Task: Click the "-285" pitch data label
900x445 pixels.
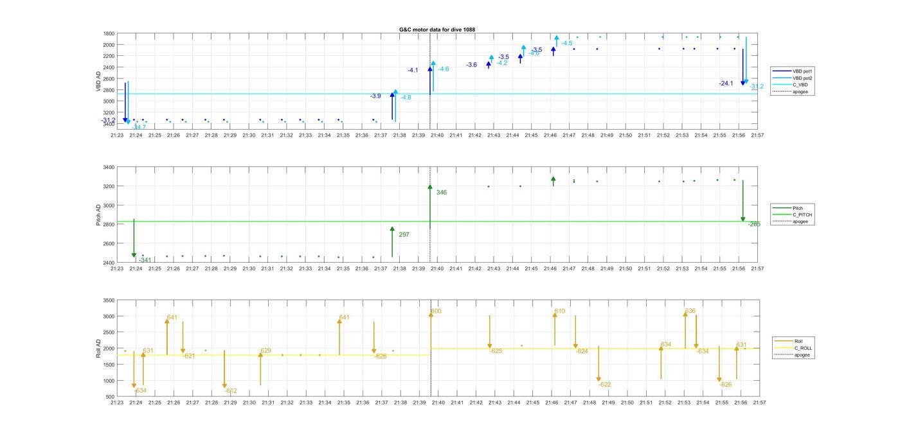Action: (x=754, y=224)
